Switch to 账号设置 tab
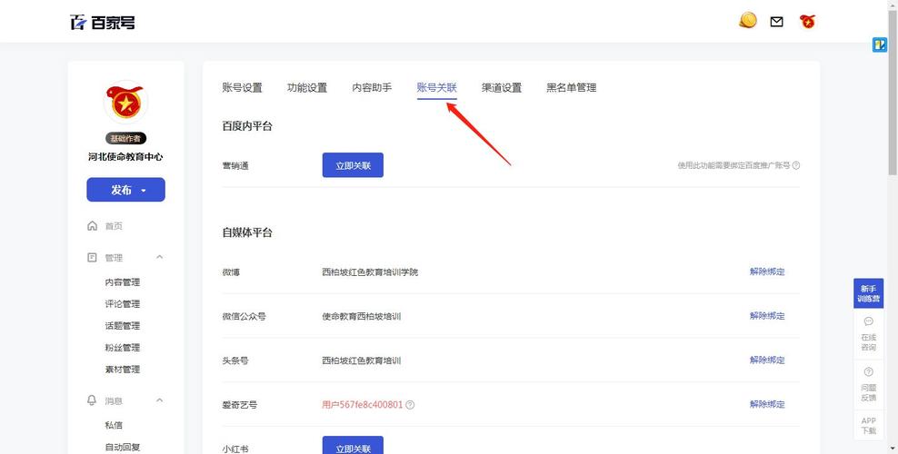 point(243,88)
